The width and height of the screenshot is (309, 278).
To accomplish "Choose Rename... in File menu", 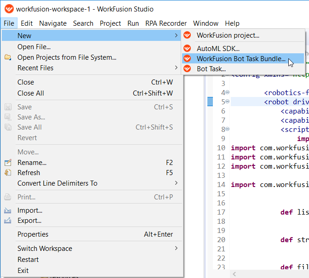I will (x=92, y=162).
